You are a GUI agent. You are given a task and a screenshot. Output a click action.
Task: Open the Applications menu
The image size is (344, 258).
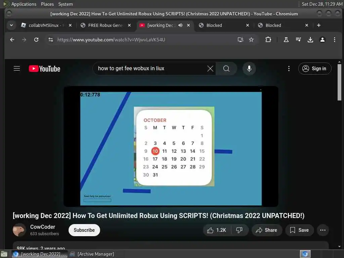[24, 4]
